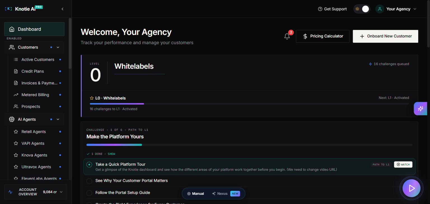Viewport: 430px width, 204px height.
Task: Click the plus icon in Onboard New Customer
Action: click(362, 36)
